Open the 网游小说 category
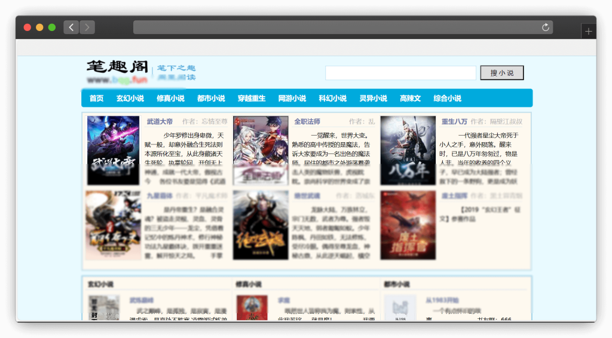 (292, 99)
